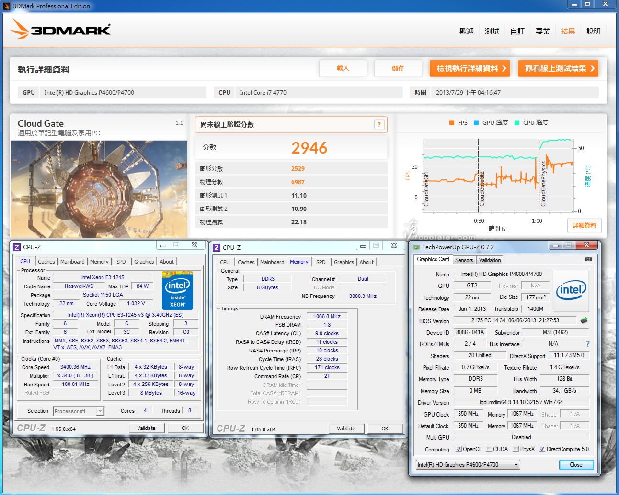Image resolution: width=619 pixels, height=495 pixels.
Task: Switch to the 自訂 tab
Action: [517, 31]
